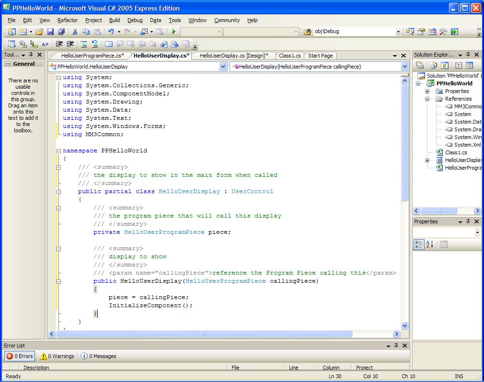
Task: Open Solution Explorer via toolbar icon
Action: click(x=410, y=32)
